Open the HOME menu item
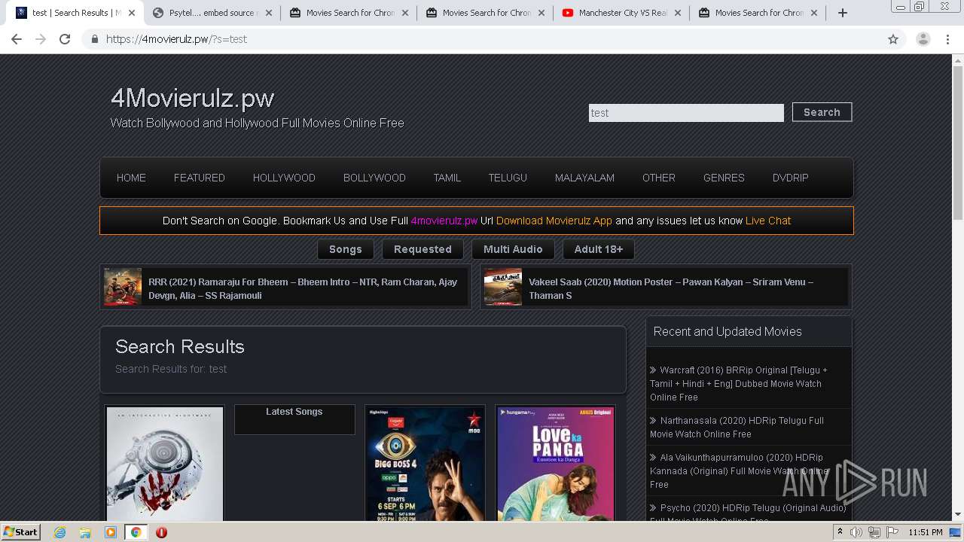The height and width of the screenshot is (542, 964). [131, 178]
